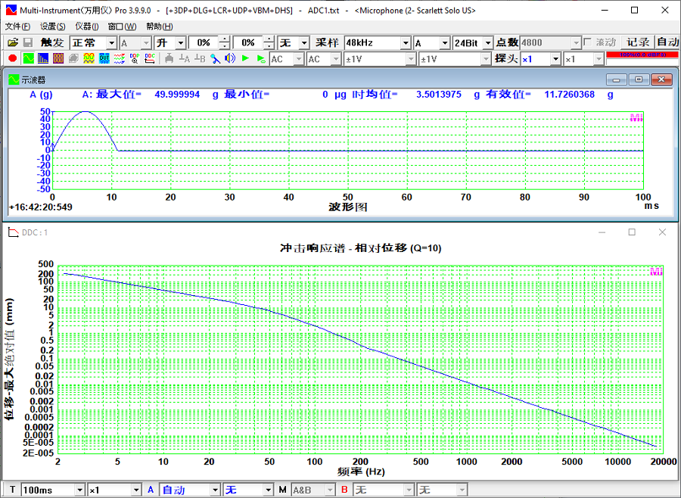Open the record length dropdown 4800
This screenshot has width=681, height=498.
(577, 43)
